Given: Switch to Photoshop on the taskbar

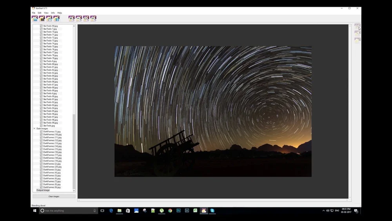Looking at the screenshot, I should (178, 211).
